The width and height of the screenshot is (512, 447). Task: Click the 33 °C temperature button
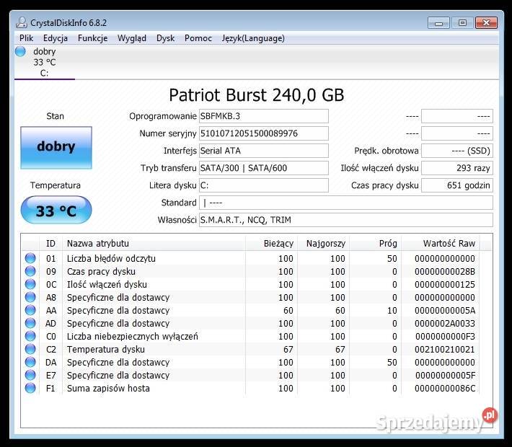pyautogui.click(x=56, y=211)
